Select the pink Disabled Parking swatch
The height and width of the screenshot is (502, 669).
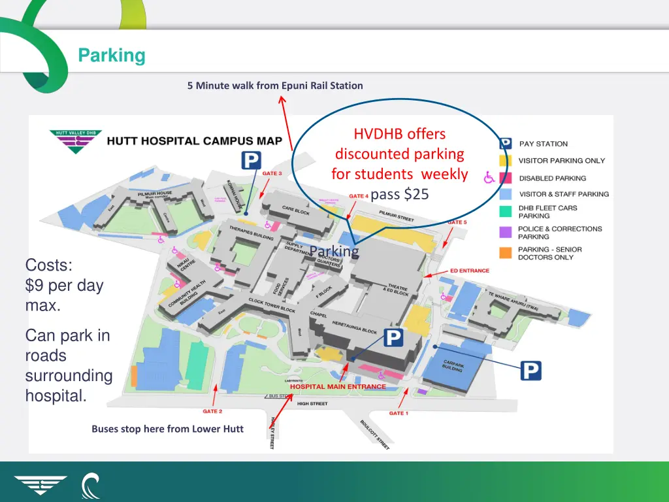pyautogui.click(x=505, y=178)
